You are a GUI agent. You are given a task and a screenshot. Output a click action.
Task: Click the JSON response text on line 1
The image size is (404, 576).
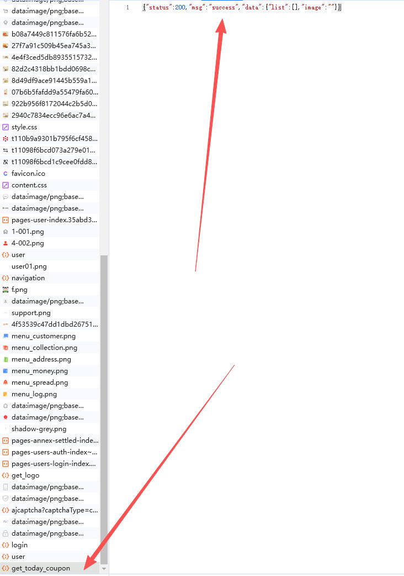[242, 7]
